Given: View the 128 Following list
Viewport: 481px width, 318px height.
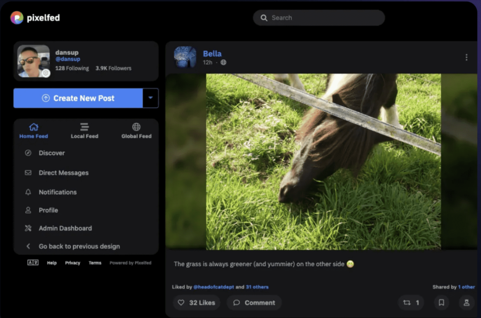Looking at the screenshot, I should click(72, 68).
